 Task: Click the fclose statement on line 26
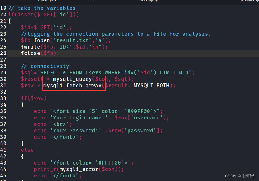31,53
